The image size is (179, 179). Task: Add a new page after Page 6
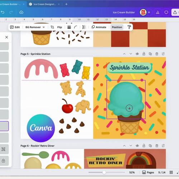click(x=163, y=146)
